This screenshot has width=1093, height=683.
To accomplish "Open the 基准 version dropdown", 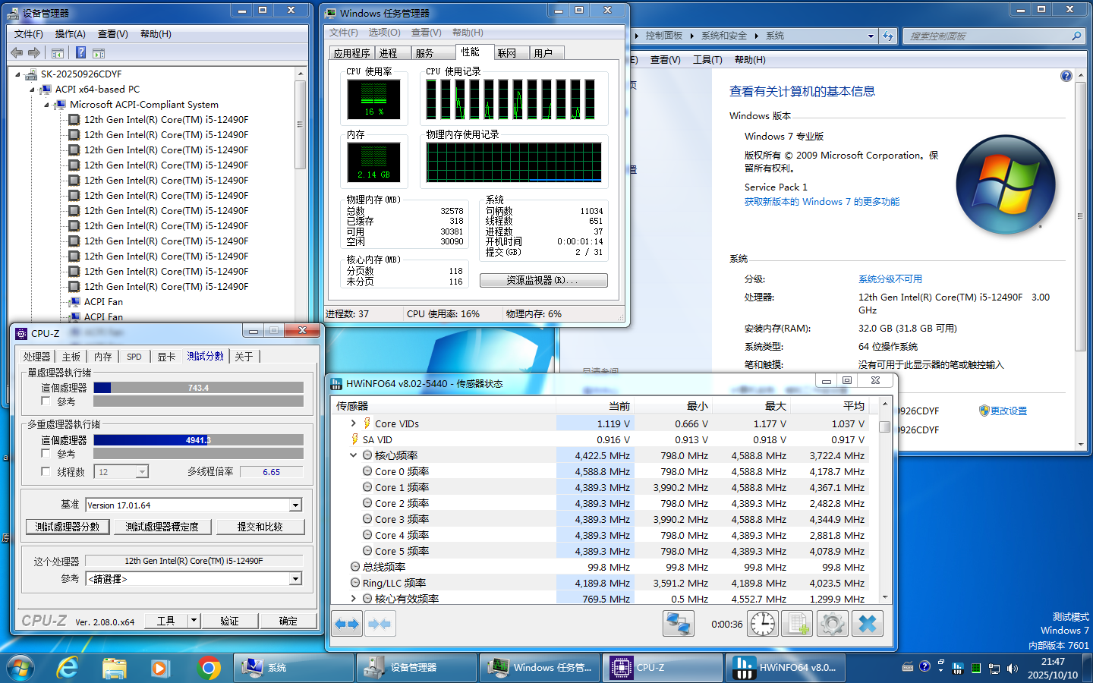I will click(x=296, y=505).
